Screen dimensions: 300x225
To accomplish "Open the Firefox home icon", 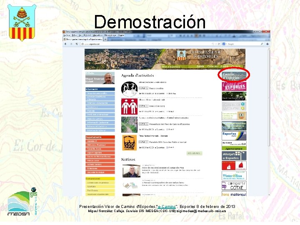I will coord(267,44).
